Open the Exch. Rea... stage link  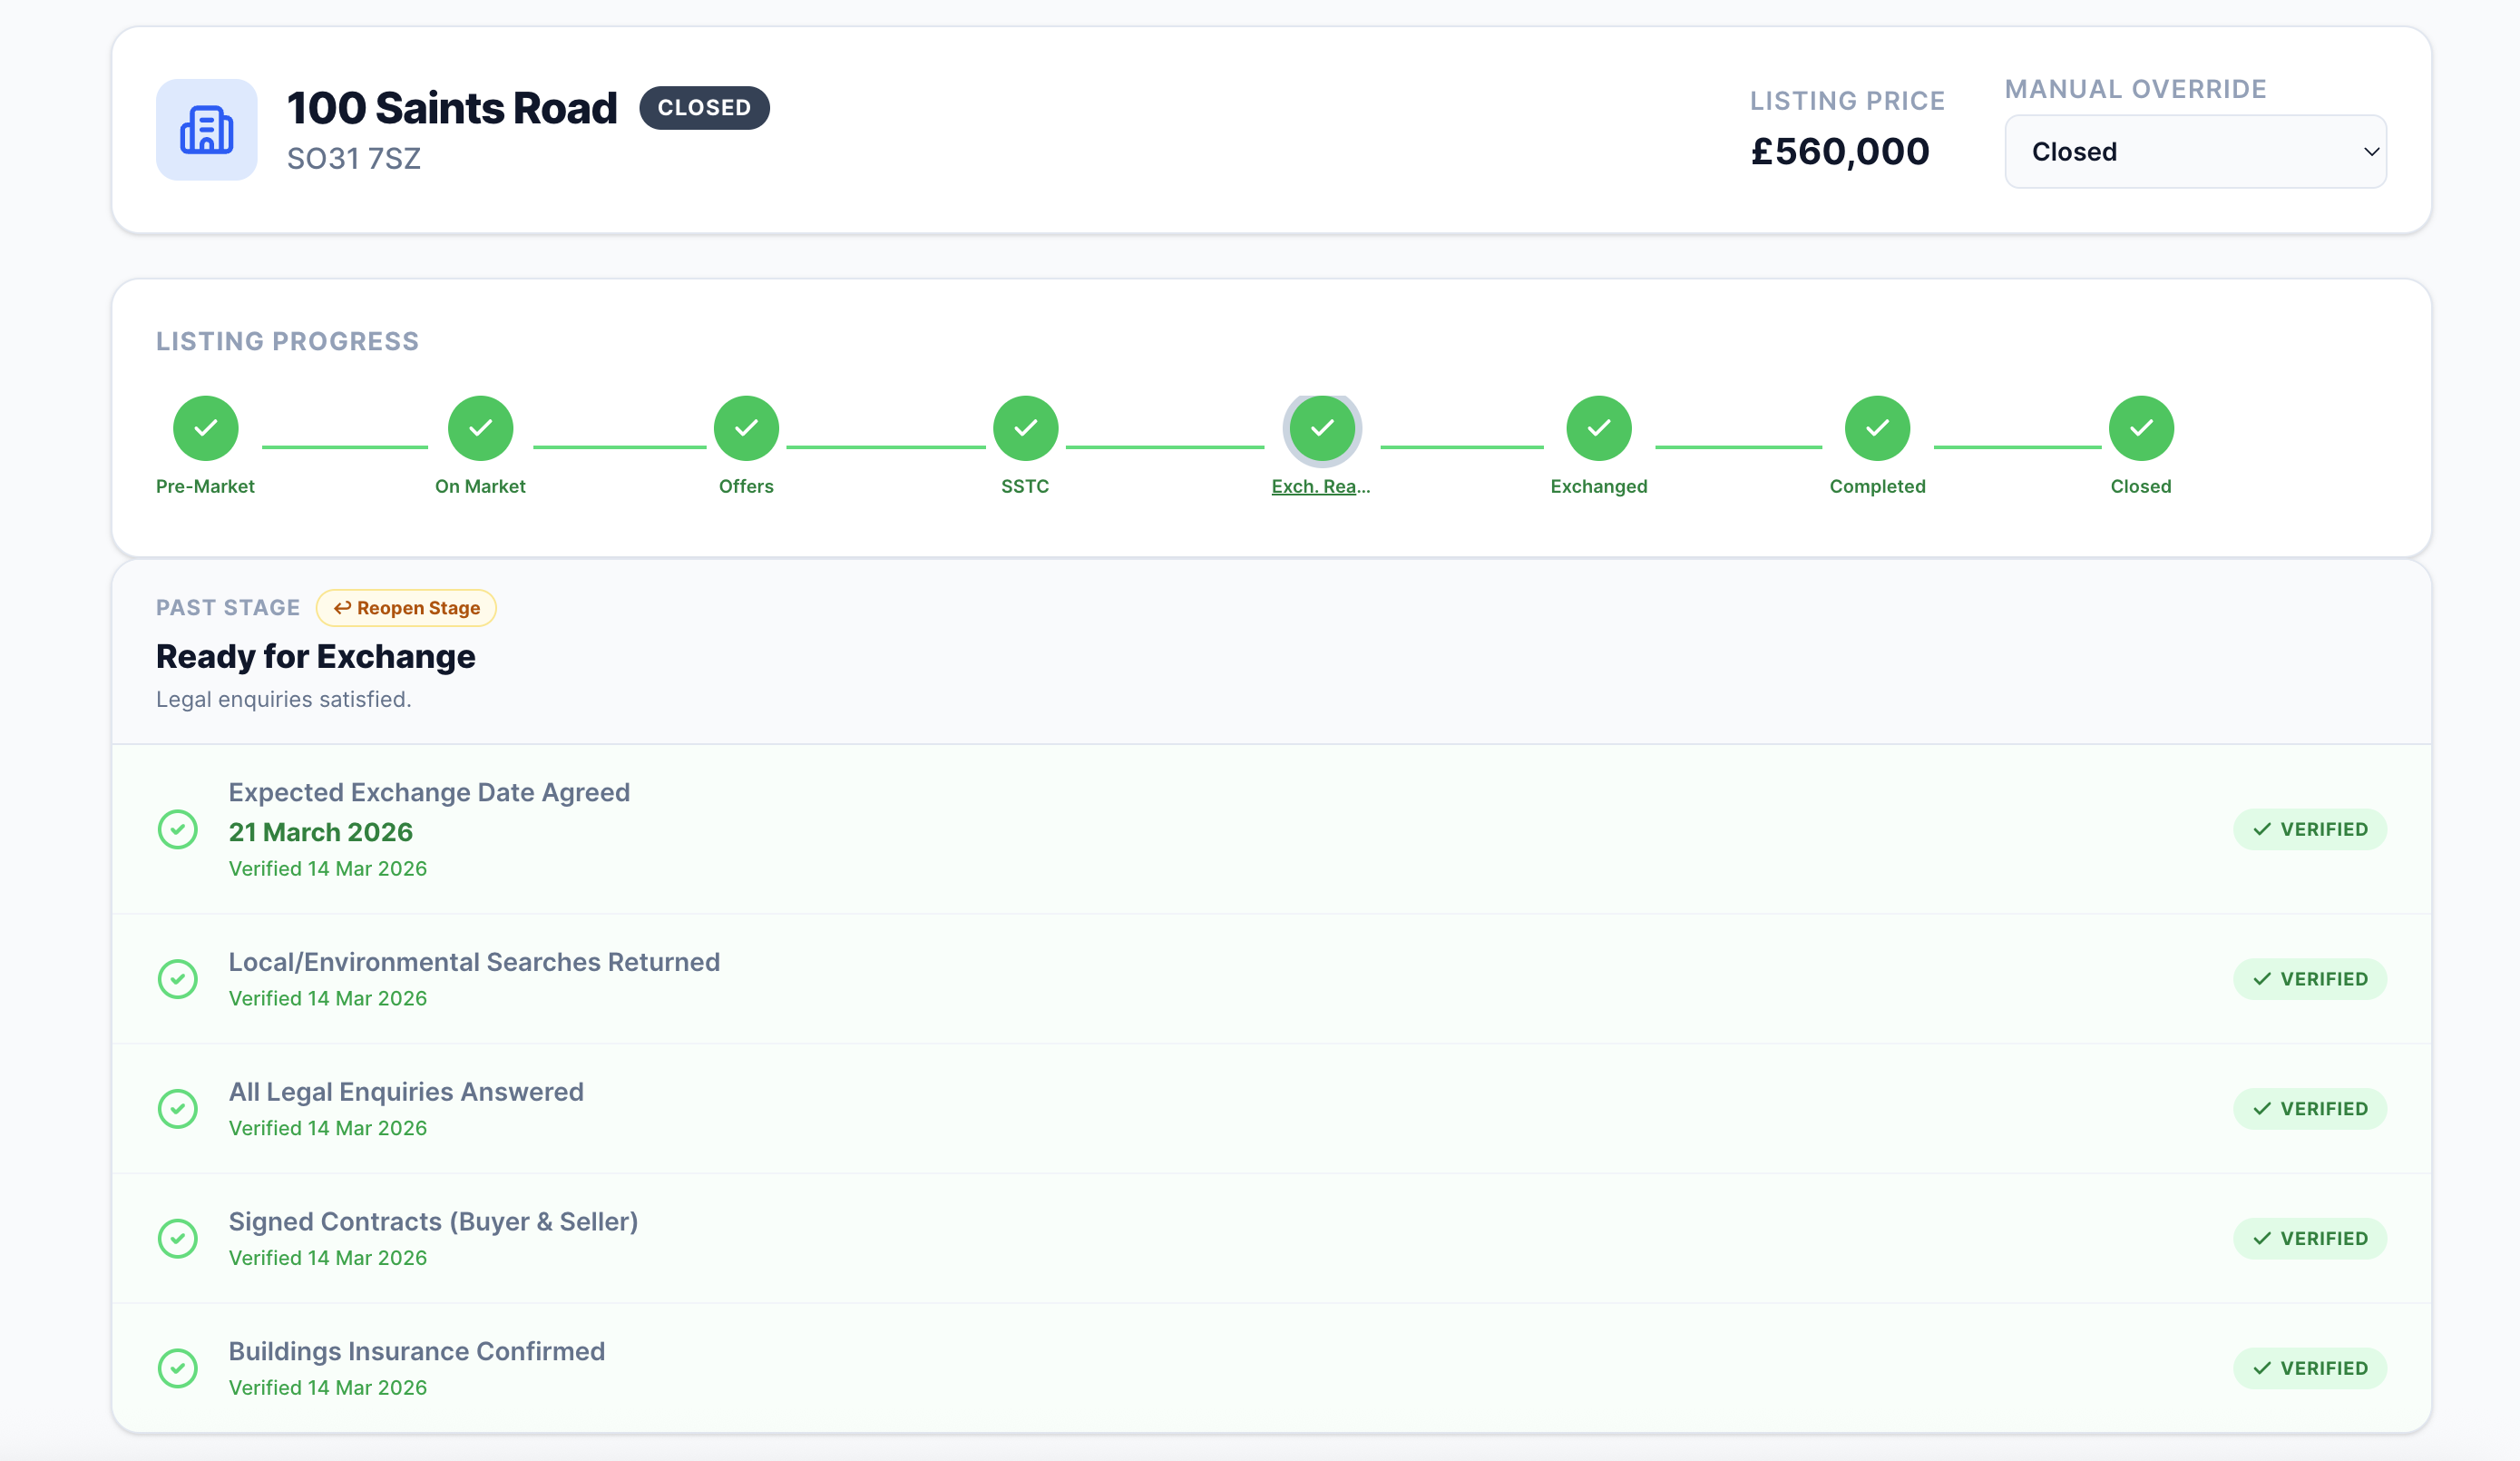point(1321,486)
